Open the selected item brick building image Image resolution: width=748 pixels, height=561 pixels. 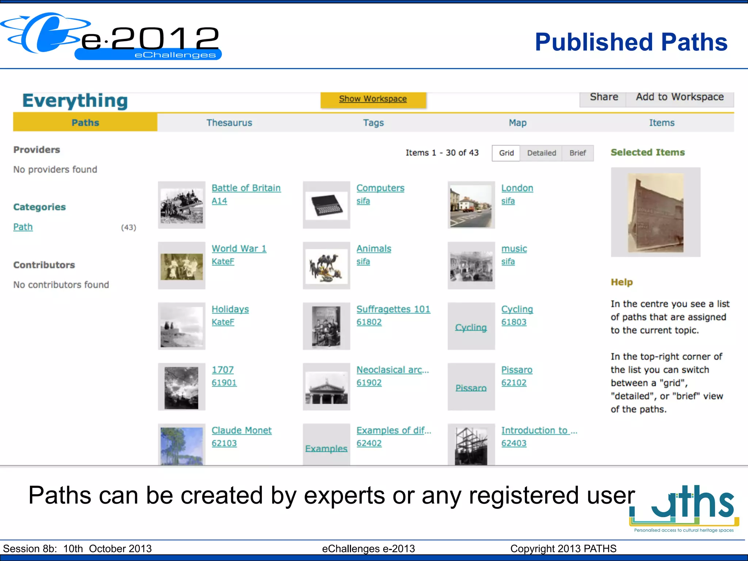coord(656,213)
